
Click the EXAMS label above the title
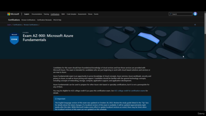tap(26, 33)
